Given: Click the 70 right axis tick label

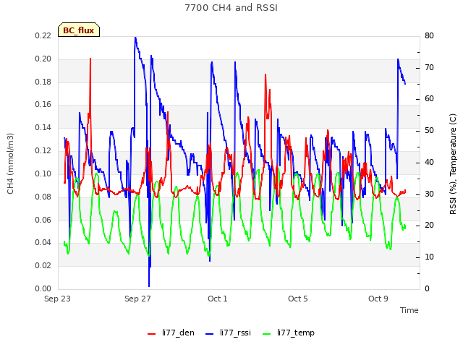Looking at the screenshot, I should click(429, 67).
